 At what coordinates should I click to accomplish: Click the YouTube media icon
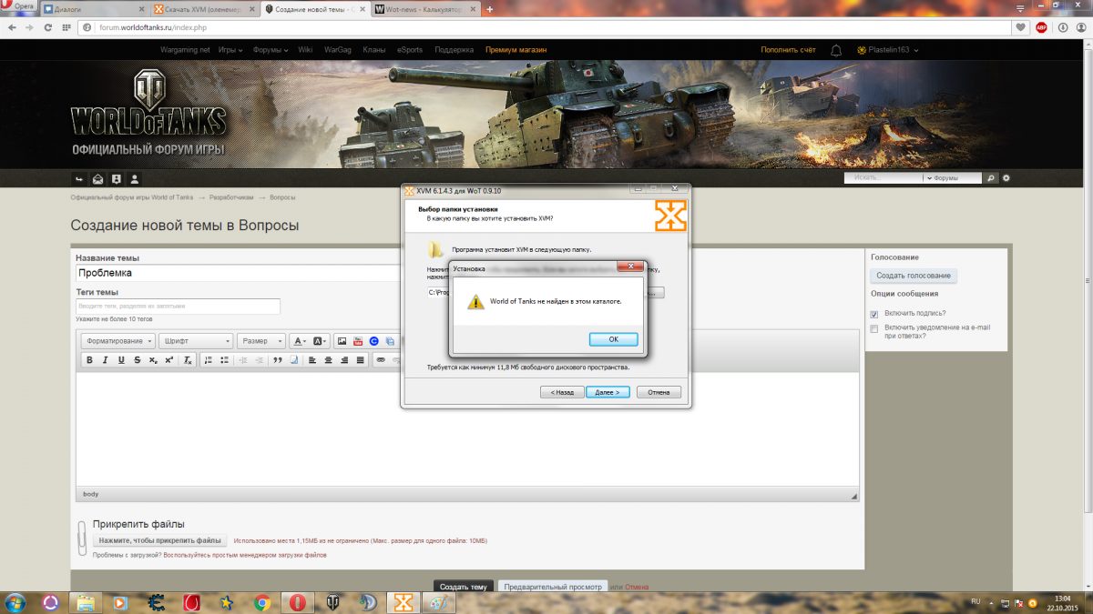coord(358,341)
